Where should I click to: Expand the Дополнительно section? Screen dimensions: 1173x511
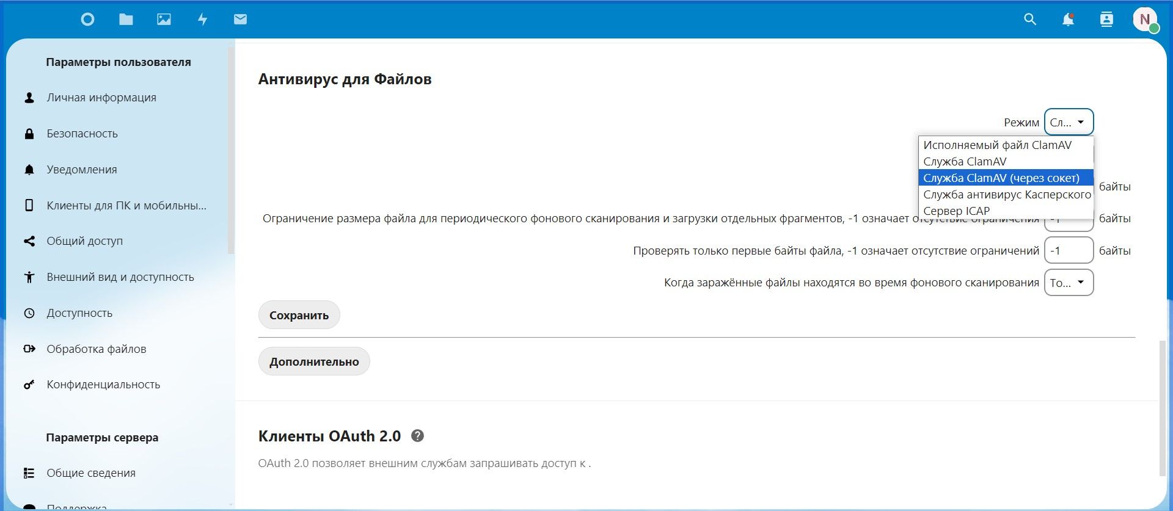[314, 361]
